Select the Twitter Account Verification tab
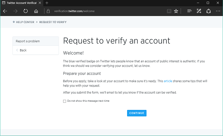Viewport: 223px width, 136px height. click(x=22, y=3)
